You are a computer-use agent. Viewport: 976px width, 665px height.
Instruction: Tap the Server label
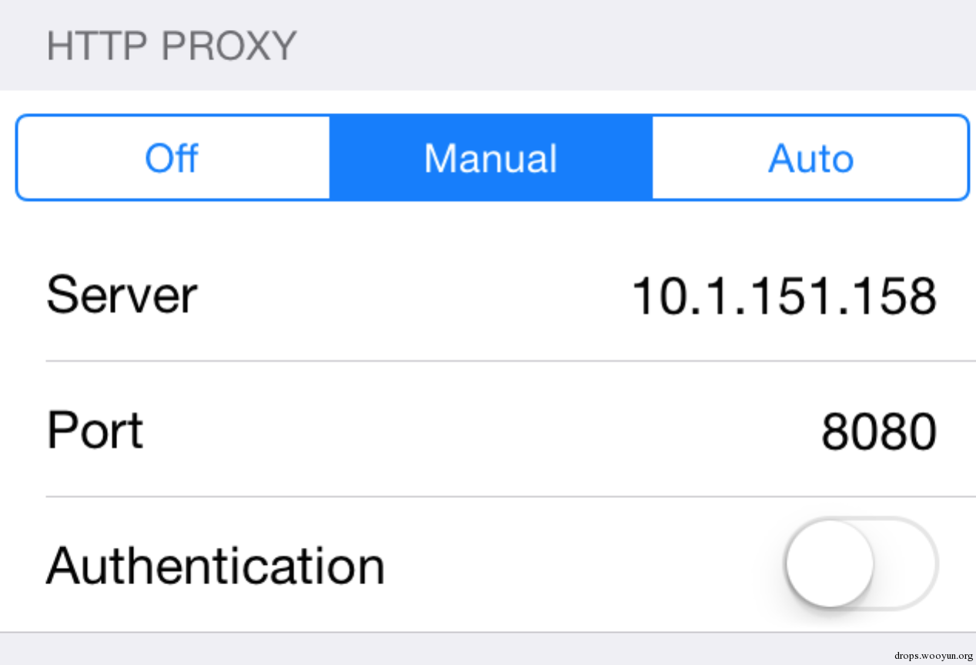(x=122, y=295)
